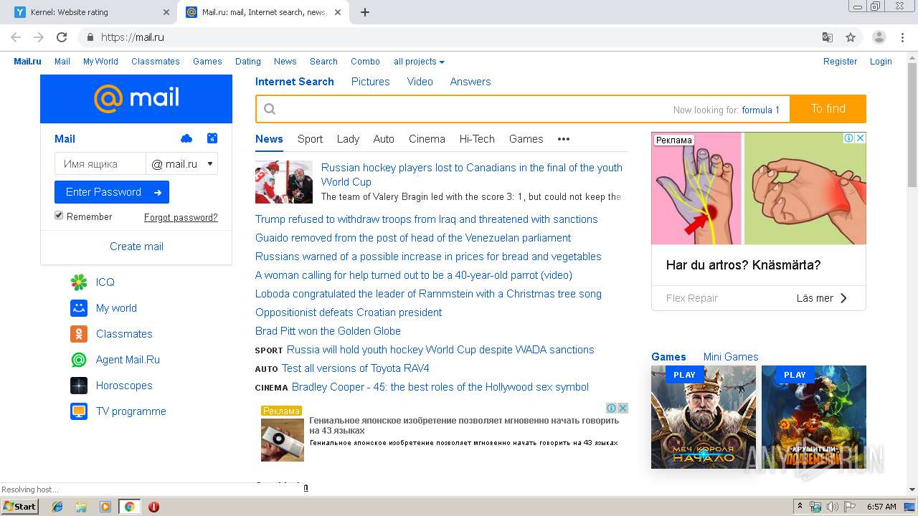This screenshot has width=918, height=516.
Task: Click the green Agent Mail.Ru icon
Action: (x=79, y=360)
